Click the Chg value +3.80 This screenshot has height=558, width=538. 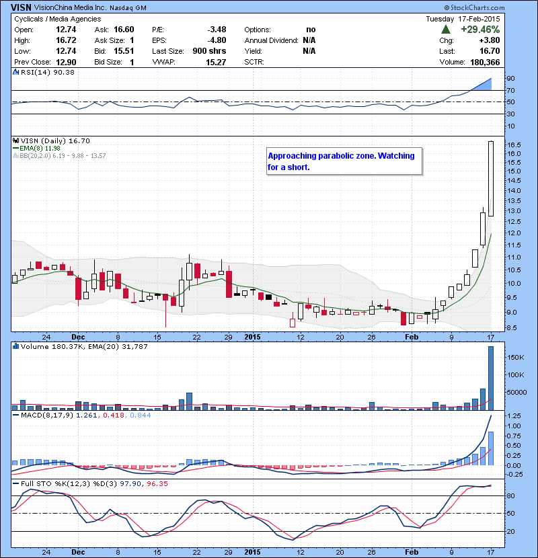489,40
